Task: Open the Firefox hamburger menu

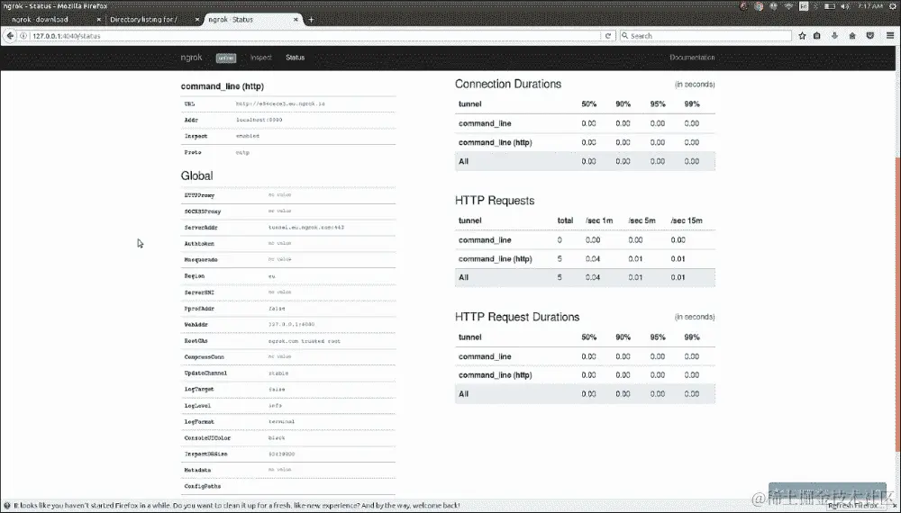Action: click(x=890, y=36)
